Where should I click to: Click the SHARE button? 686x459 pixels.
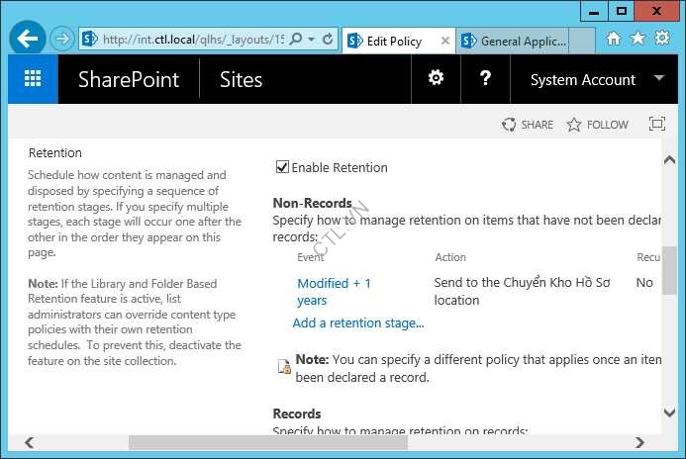pos(528,125)
